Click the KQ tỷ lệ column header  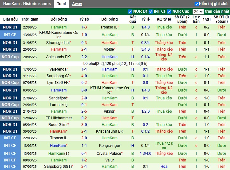(x=164, y=19)
